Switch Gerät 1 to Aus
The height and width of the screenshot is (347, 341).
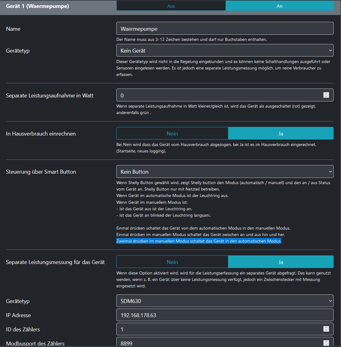[x=171, y=6]
